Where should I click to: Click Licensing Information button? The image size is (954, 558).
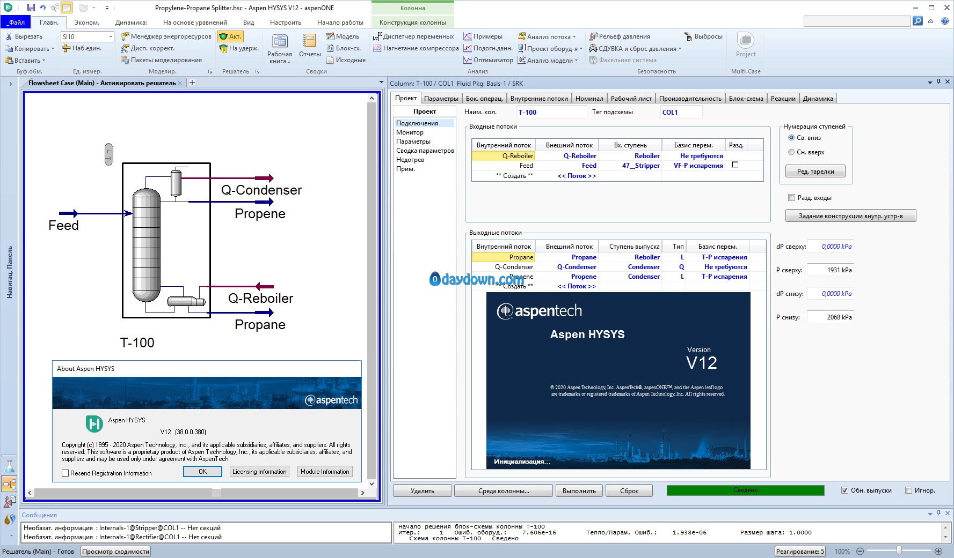[x=259, y=471]
